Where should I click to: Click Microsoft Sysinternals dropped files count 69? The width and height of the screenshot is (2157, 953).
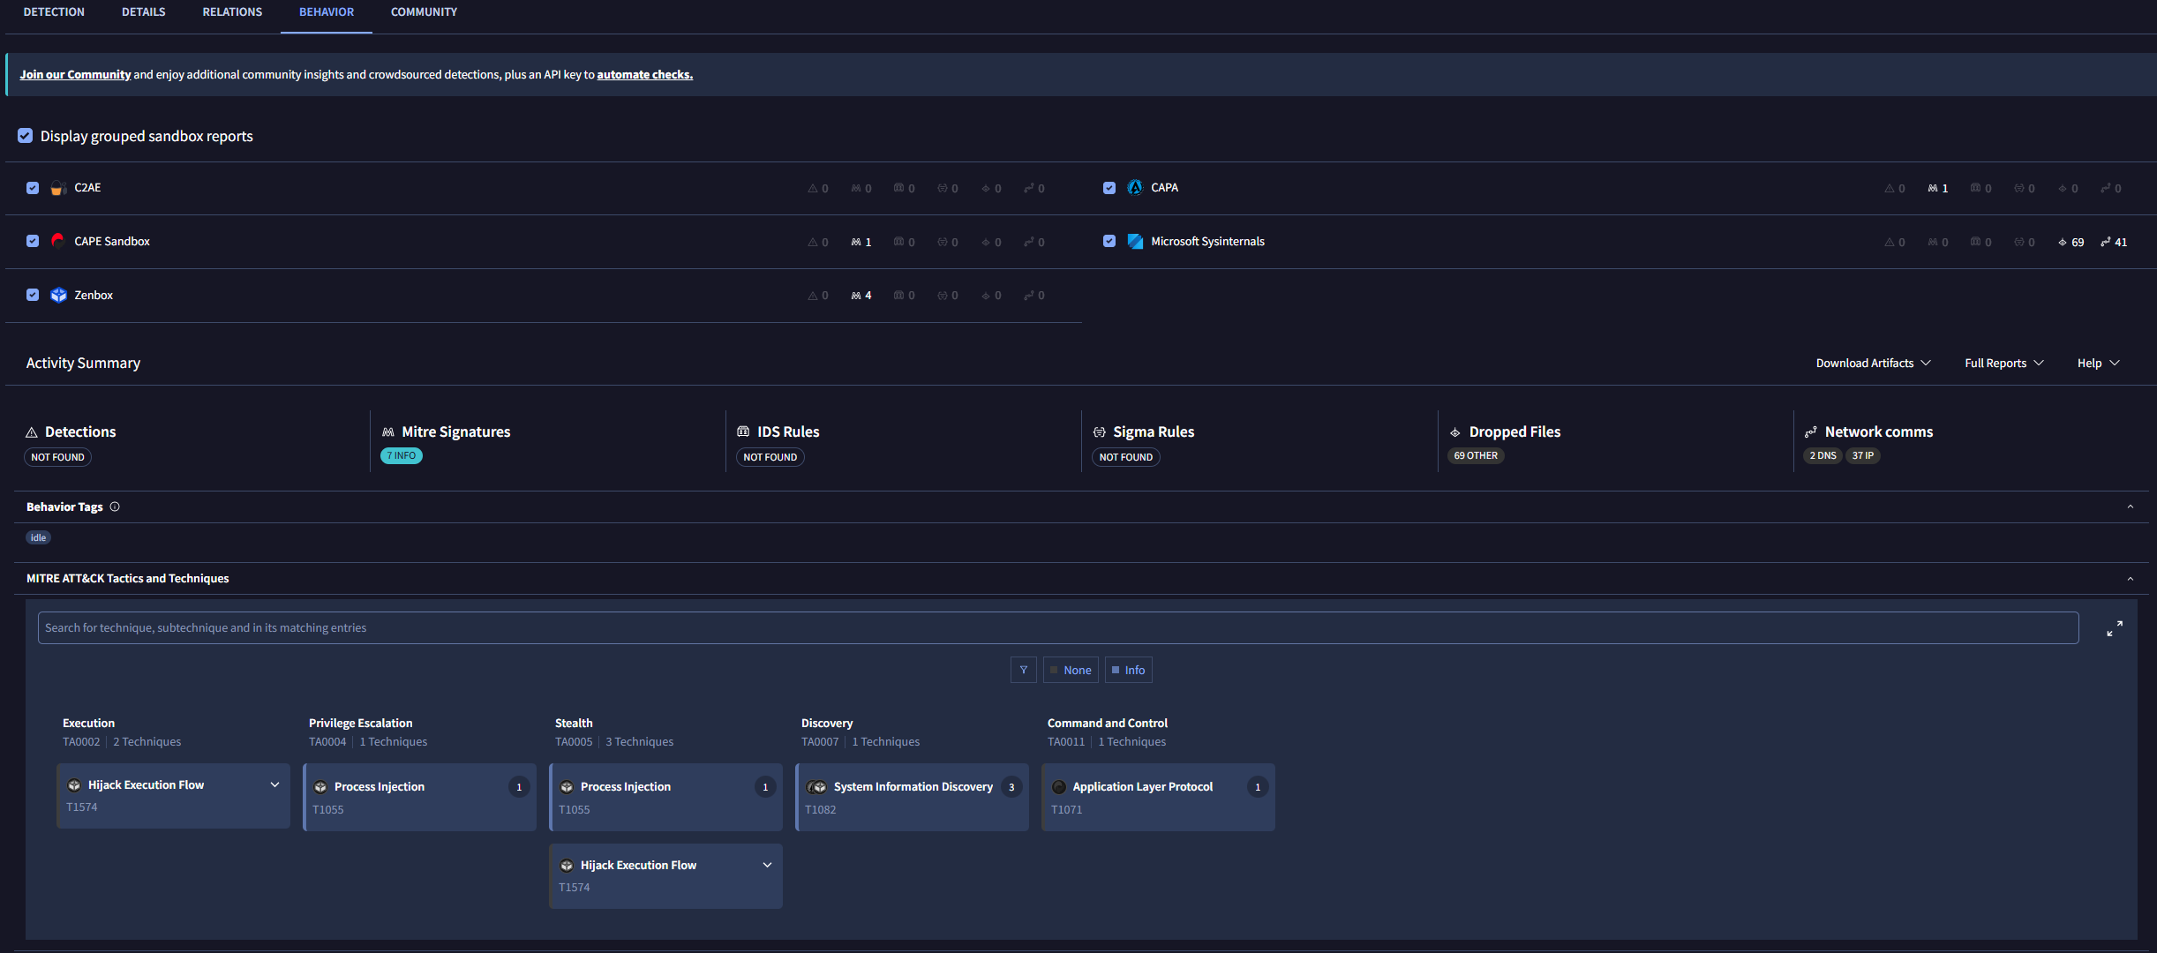tap(2071, 242)
